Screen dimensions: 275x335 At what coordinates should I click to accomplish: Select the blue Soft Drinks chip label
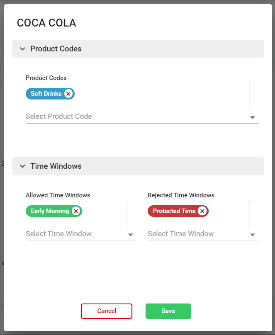(x=46, y=94)
